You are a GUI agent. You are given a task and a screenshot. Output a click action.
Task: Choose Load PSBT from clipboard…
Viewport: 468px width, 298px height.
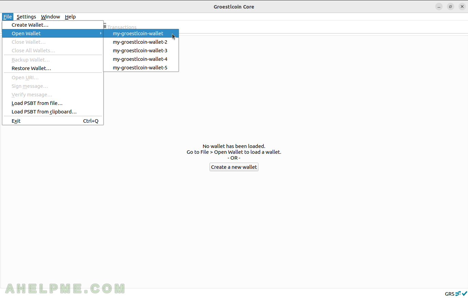(53, 112)
